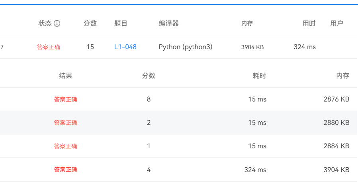Click the 编译器 column header
The height and width of the screenshot is (182, 358).
click(x=169, y=23)
